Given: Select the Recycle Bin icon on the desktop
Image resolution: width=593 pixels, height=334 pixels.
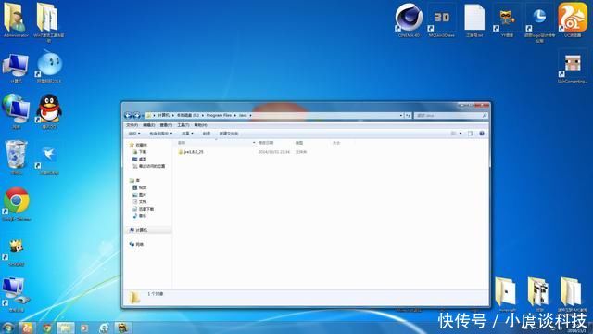Looking at the screenshot, I should [x=16, y=157].
